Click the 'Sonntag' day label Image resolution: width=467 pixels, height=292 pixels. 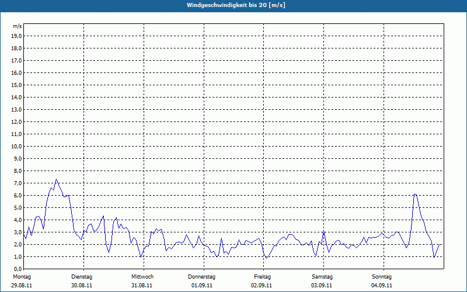coord(382,277)
